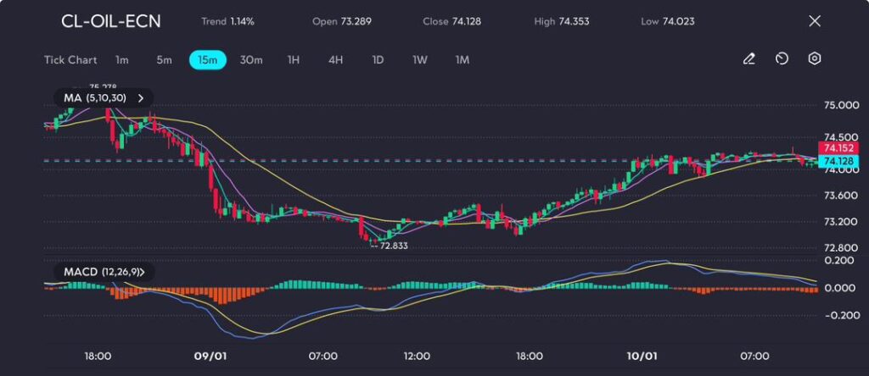Viewport: 869px width, 376px height.
Task: Close the CL-OIL-ECN chart panel
Action: coord(815,21)
